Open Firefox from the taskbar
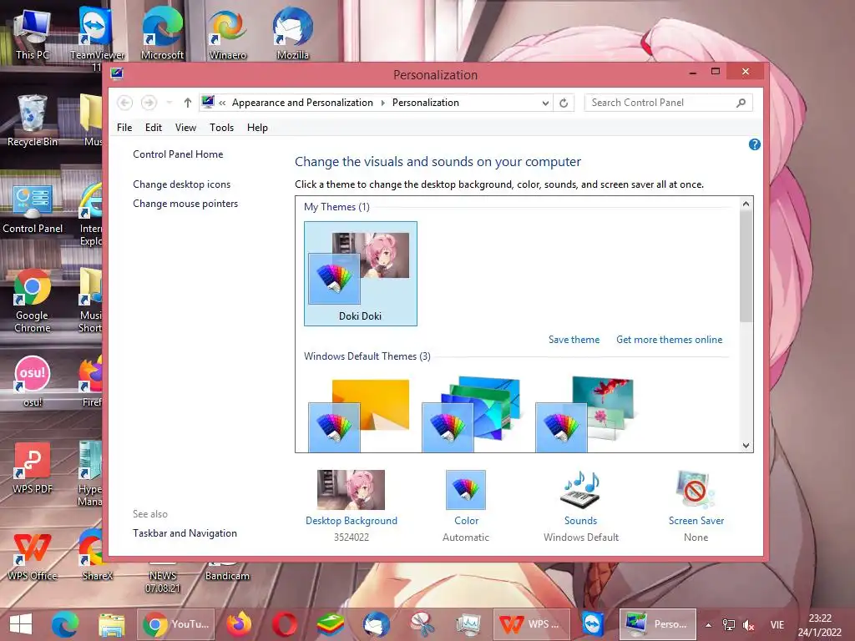This screenshot has height=641, width=855. 239,623
